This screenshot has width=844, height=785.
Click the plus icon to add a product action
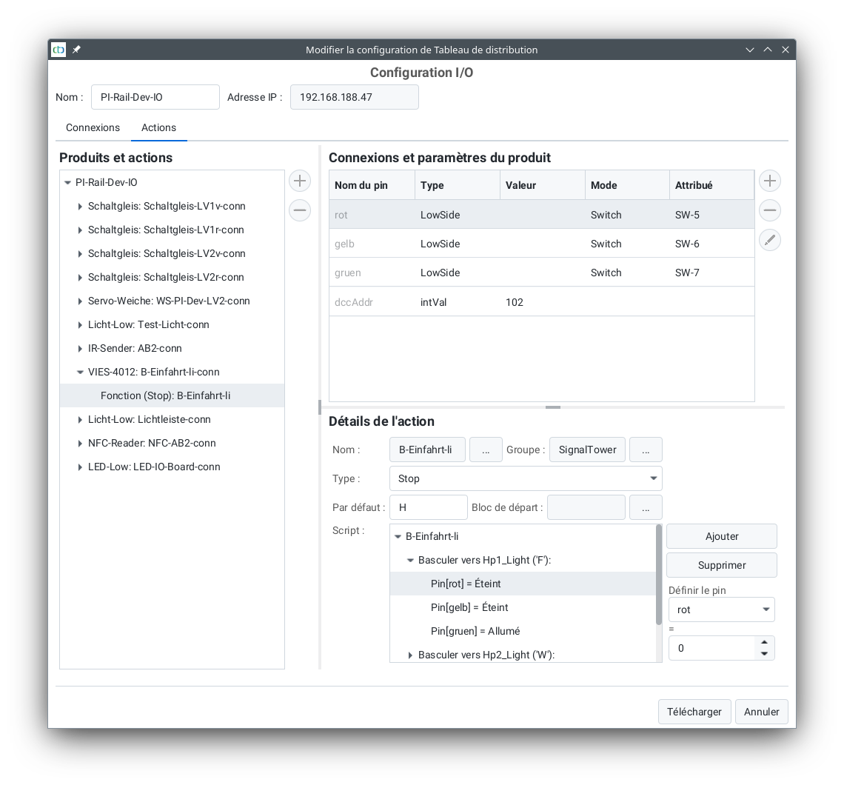pyautogui.click(x=299, y=180)
